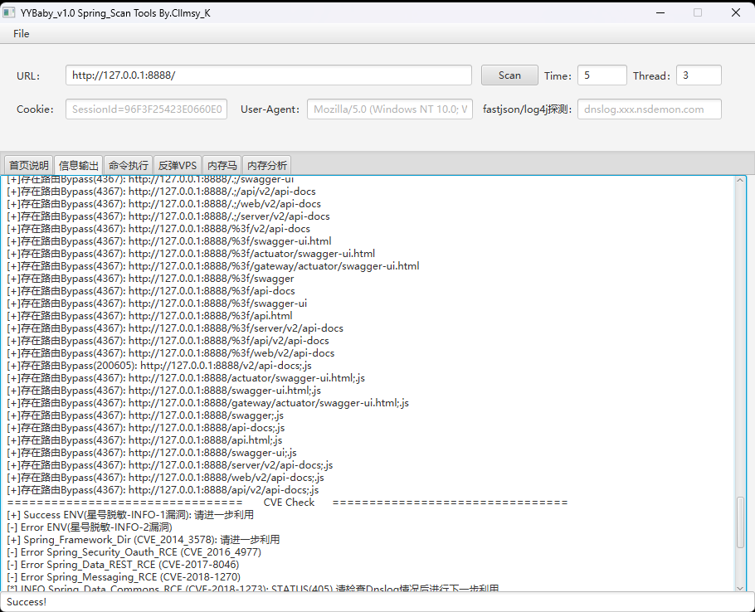This screenshot has height=612, width=755.
Task: Maximize the application window
Action: point(698,12)
